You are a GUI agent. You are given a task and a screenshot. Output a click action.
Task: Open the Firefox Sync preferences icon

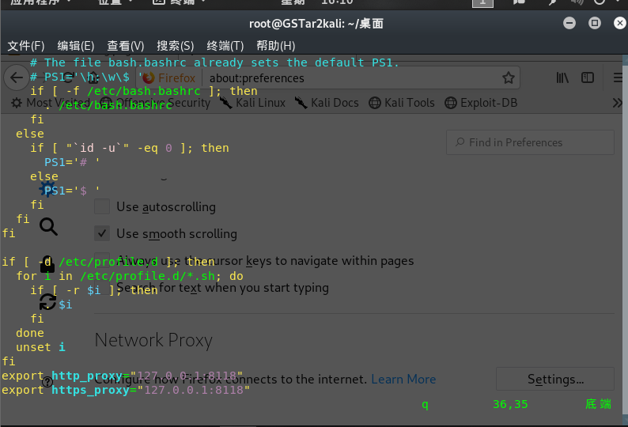pos(47,301)
